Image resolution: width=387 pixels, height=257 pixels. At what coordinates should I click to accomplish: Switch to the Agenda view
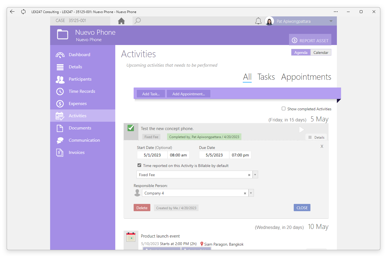301,53
